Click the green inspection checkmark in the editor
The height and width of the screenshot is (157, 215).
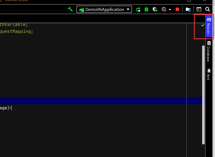tap(203, 25)
